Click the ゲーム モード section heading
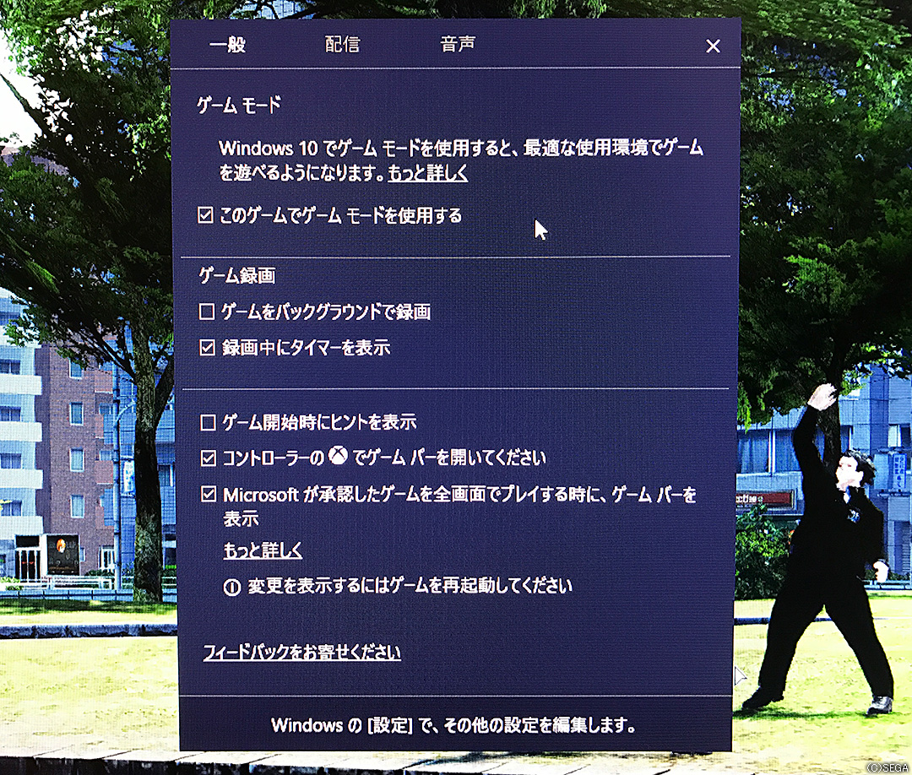Screen dimensions: 912x775 coord(239,106)
